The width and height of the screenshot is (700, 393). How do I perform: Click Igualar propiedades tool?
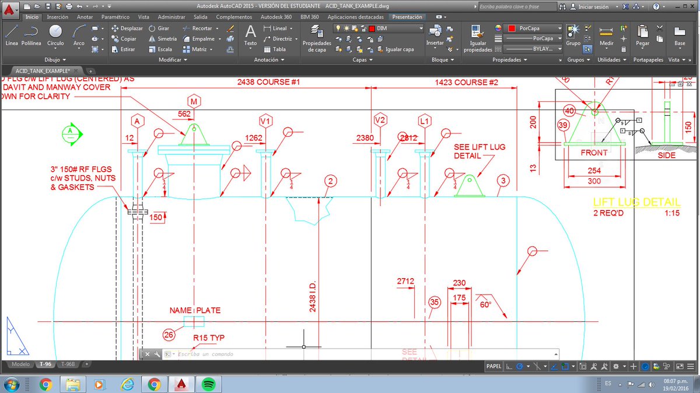click(x=478, y=39)
